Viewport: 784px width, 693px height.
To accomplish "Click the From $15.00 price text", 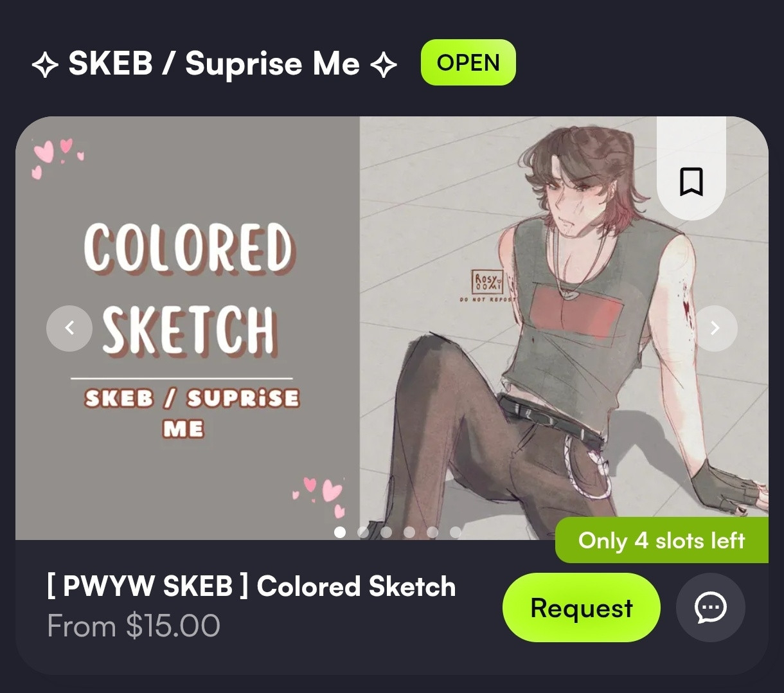I will (x=134, y=625).
